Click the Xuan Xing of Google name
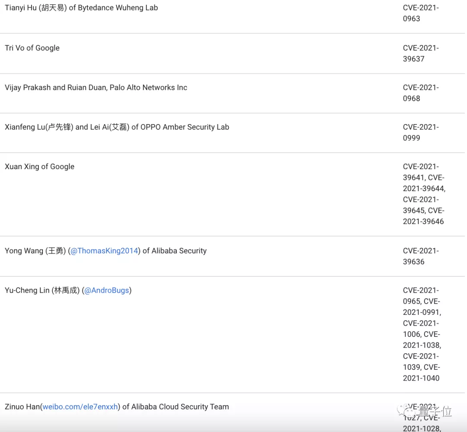This screenshot has width=467, height=432. pos(40,166)
